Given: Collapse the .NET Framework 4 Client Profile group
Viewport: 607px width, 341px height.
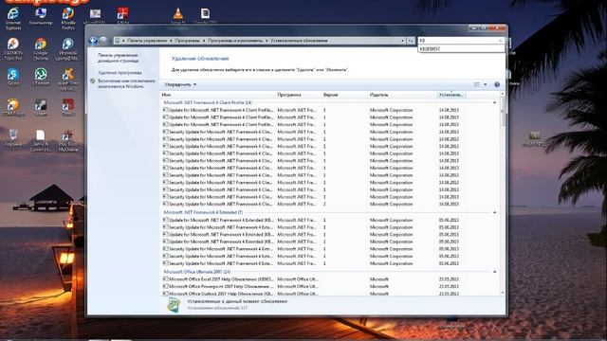Looking at the screenshot, I should click(494, 103).
